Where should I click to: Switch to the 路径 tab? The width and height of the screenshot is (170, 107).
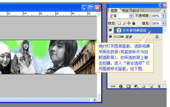point(136,10)
